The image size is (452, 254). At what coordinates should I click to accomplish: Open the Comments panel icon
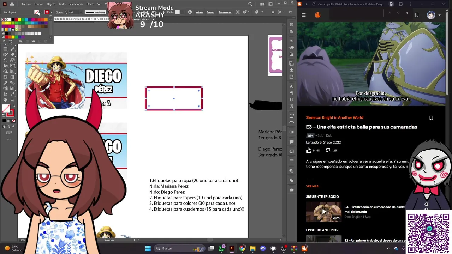click(292, 141)
